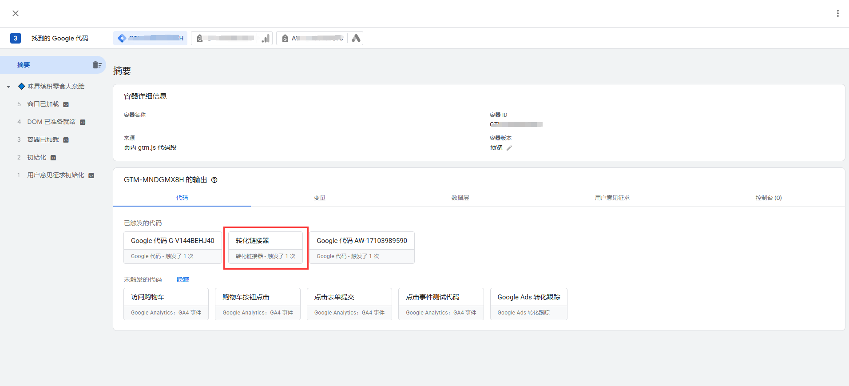Image resolution: width=849 pixels, height=386 pixels.
Task: Click the 隐藏 link for unfired tags
Action: (x=183, y=279)
